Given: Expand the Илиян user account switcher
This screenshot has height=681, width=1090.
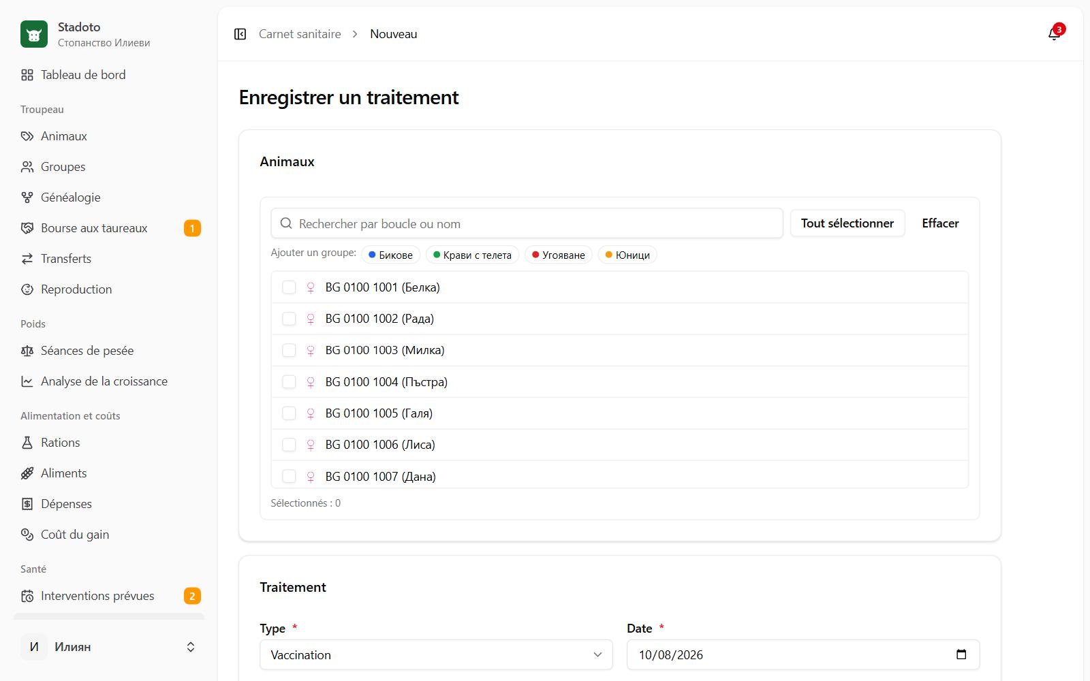Looking at the screenshot, I should 109,647.
